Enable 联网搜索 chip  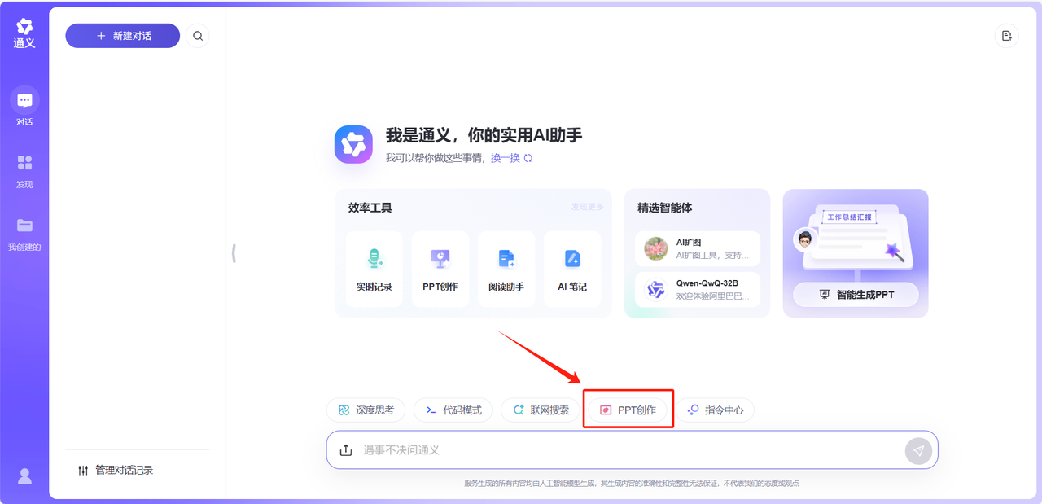[x=541, y=410]
